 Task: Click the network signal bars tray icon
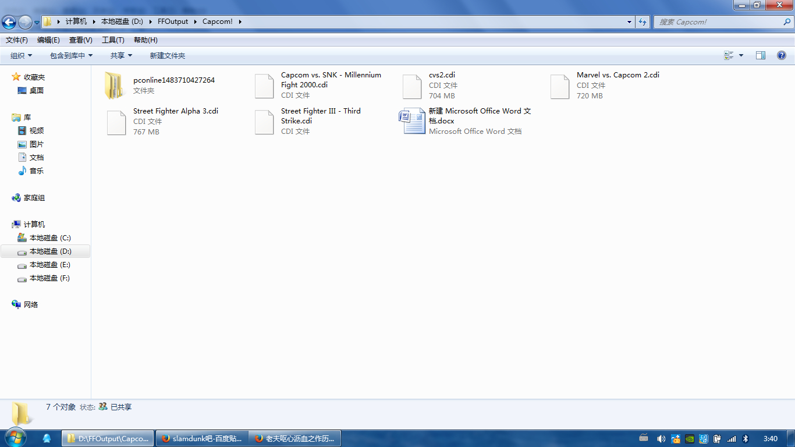pos(732,439)
